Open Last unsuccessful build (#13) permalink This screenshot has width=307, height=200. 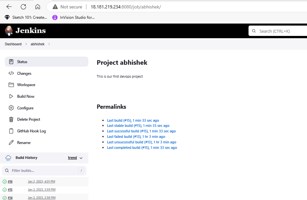coord(142,142)
